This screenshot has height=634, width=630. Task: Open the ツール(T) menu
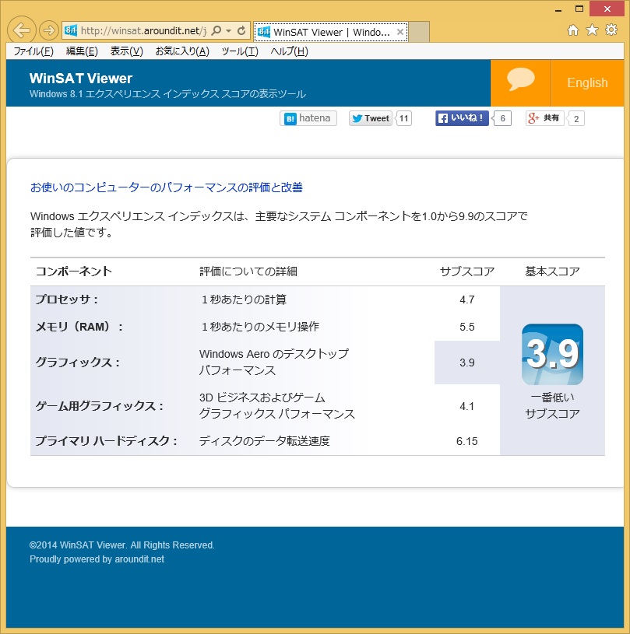[x=240, y=51]
